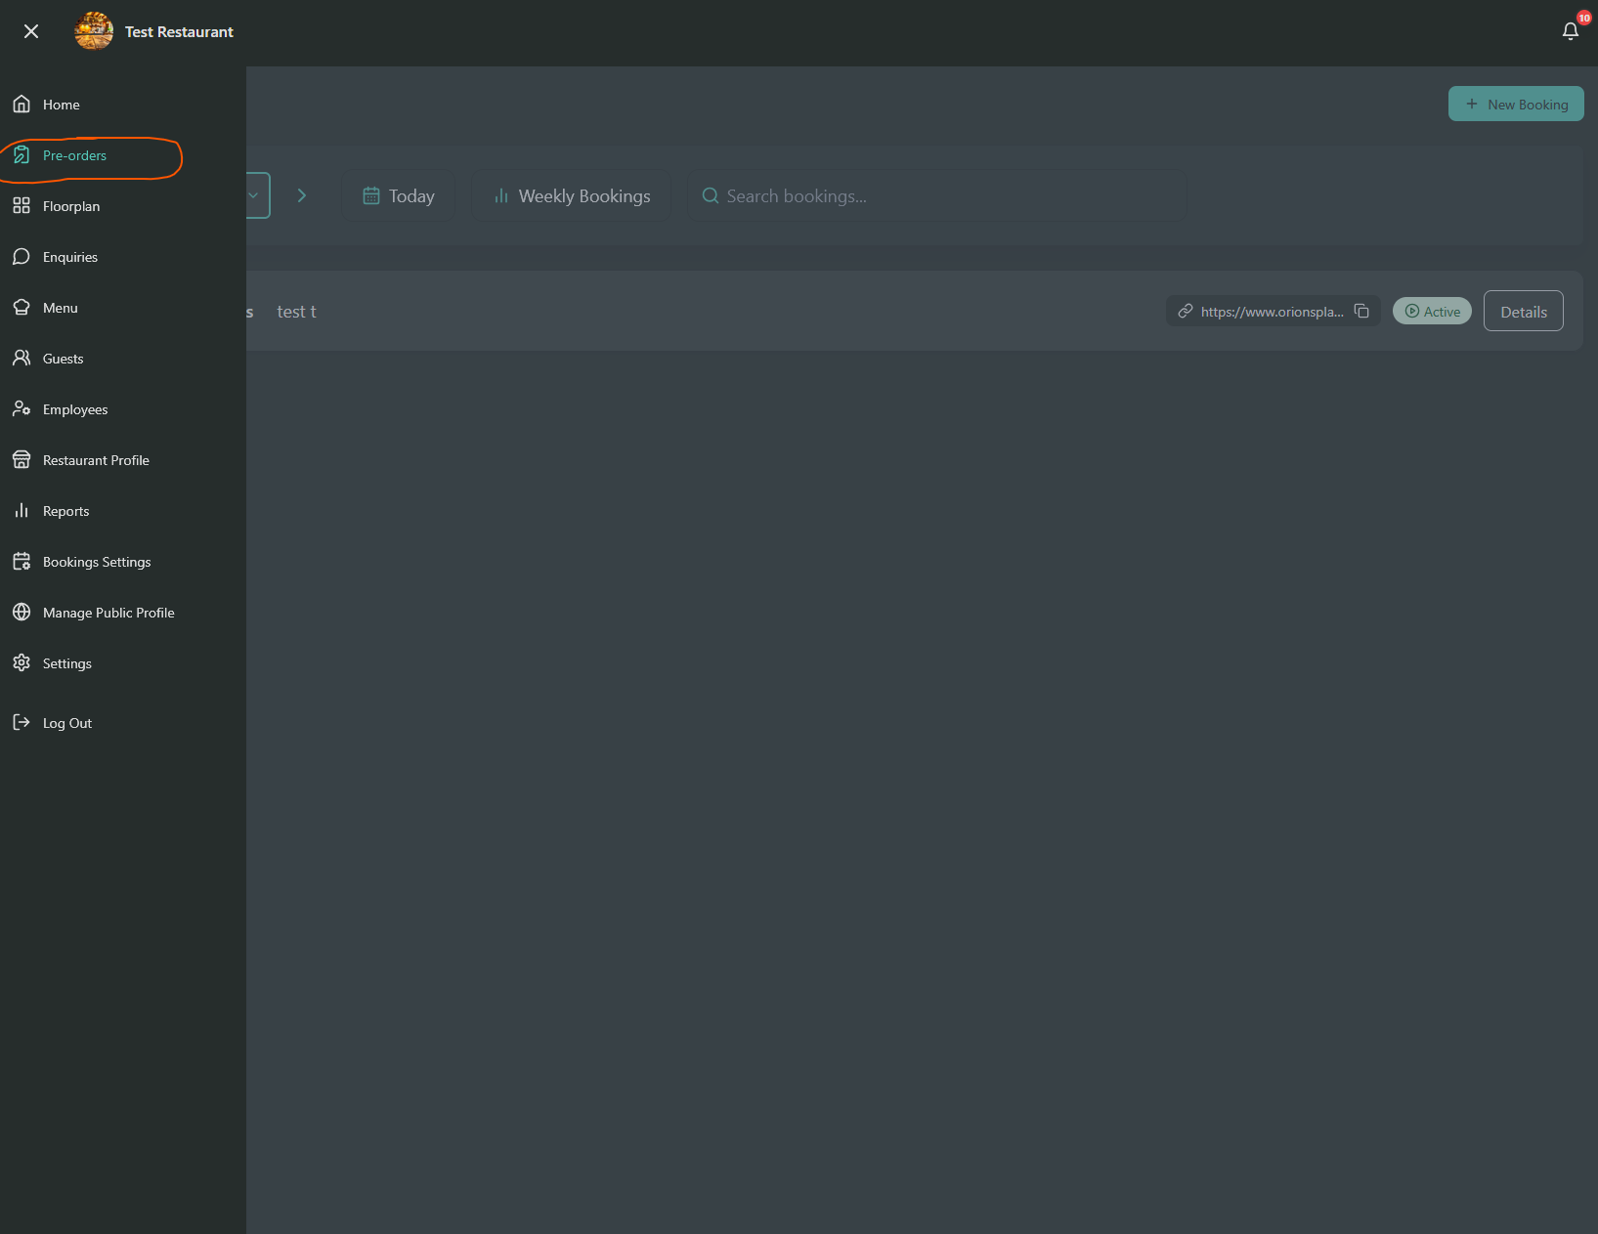Screen dimensions: 1598x1234
Task: Click the Restaurant Profile storefront icon
Action: point(22,459)
